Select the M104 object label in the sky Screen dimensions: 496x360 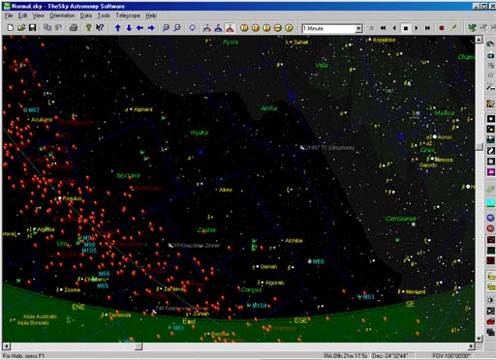point(260,305)
